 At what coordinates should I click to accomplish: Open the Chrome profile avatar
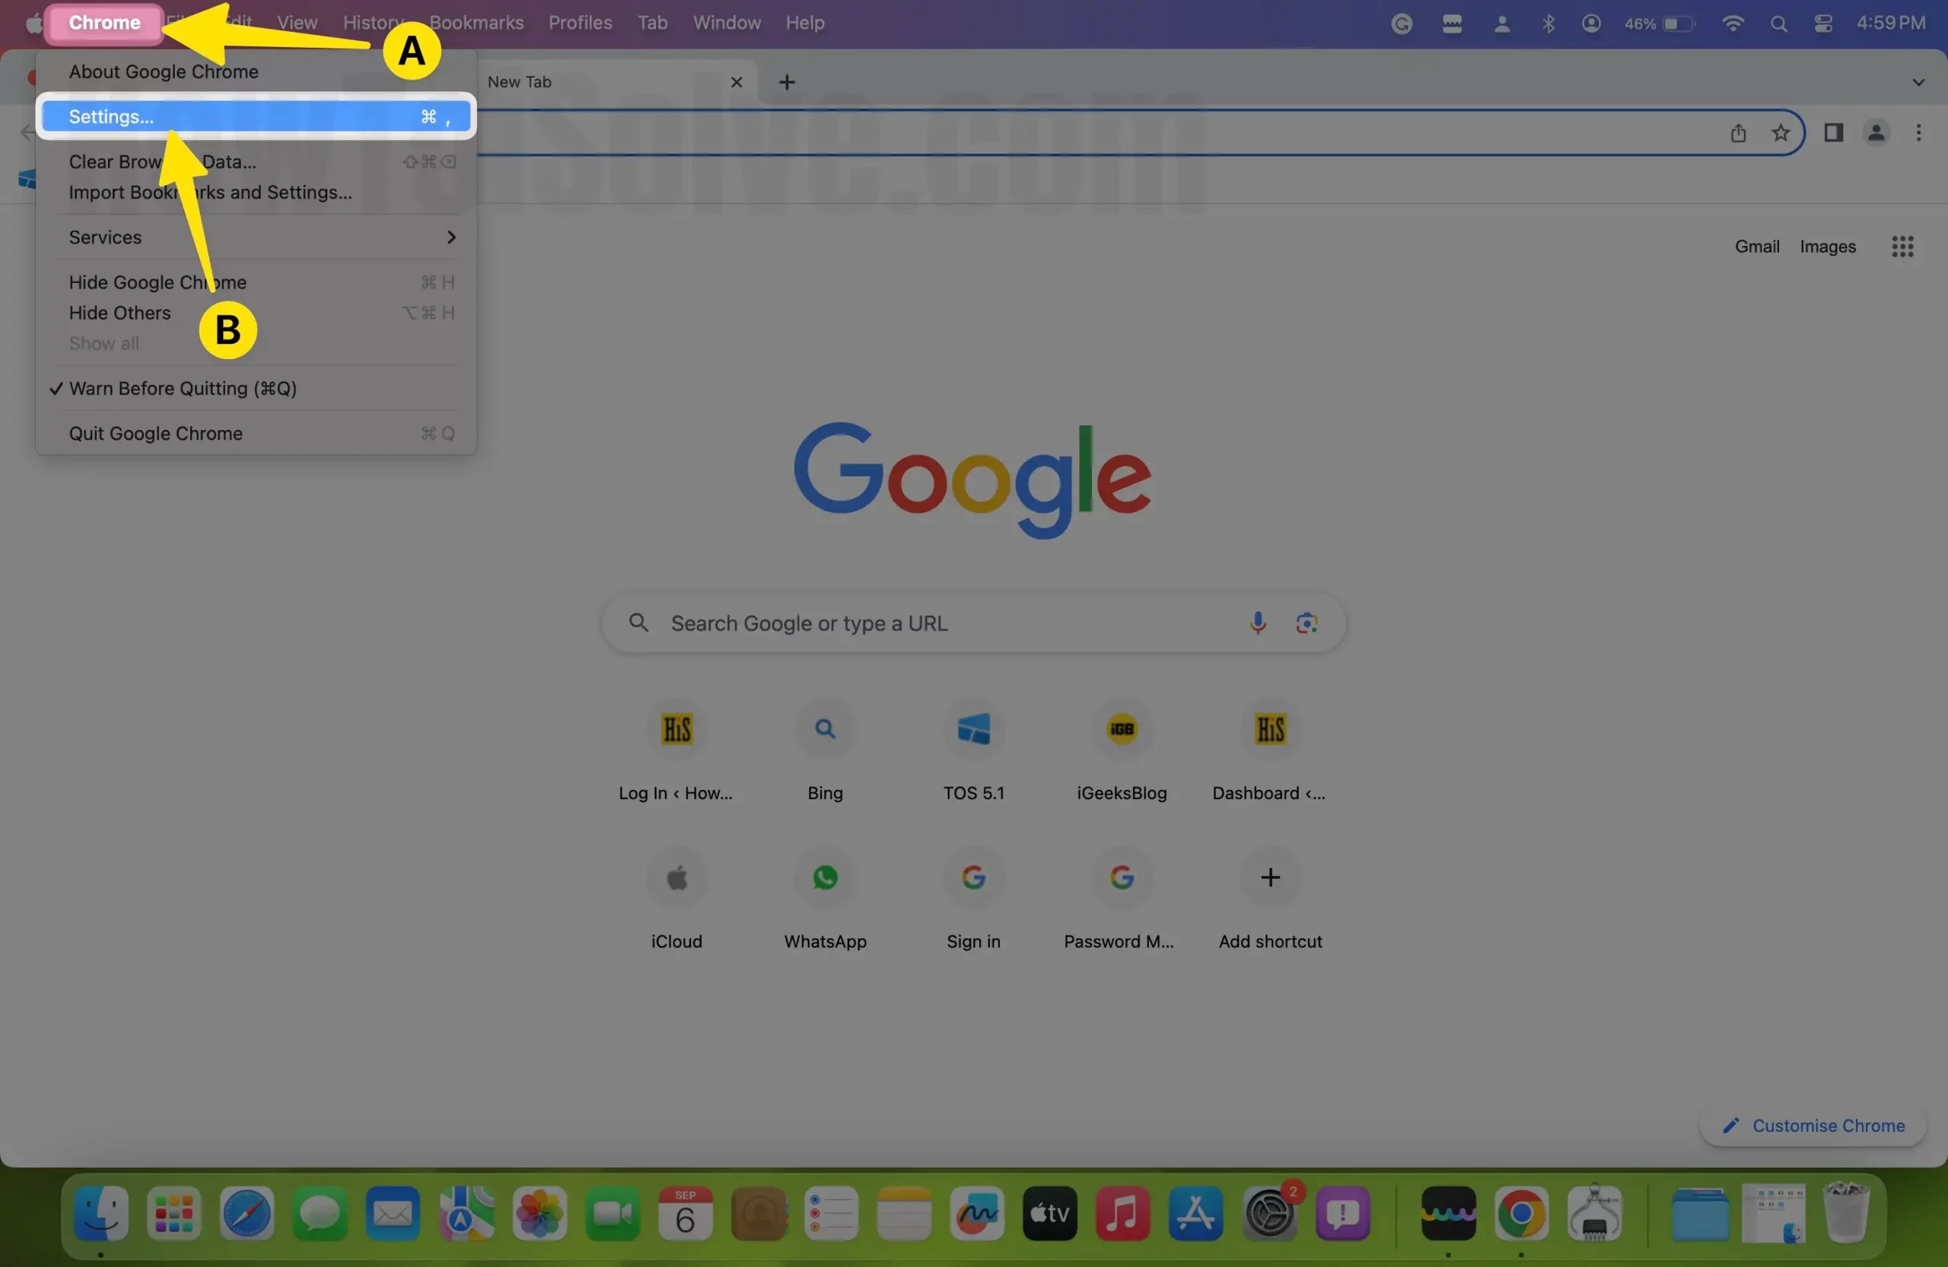pos(1876,132)
